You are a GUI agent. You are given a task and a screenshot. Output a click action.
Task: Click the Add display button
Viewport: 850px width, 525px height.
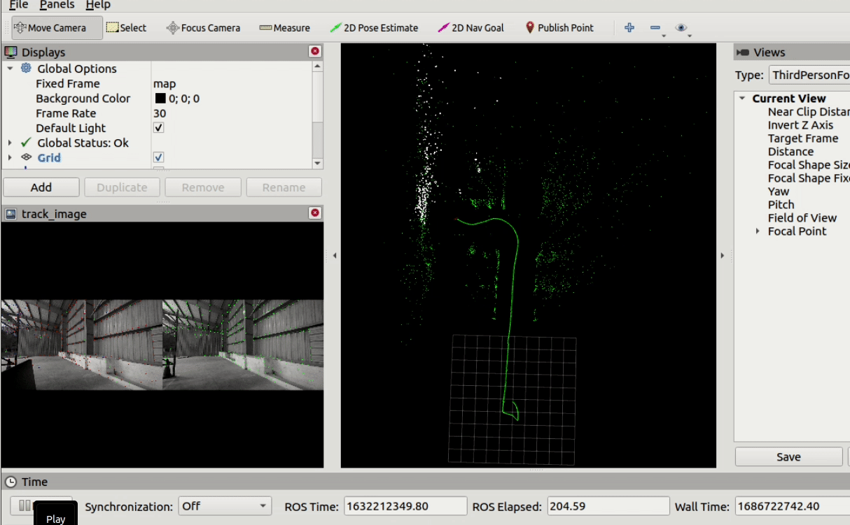[x=41, y=187]
